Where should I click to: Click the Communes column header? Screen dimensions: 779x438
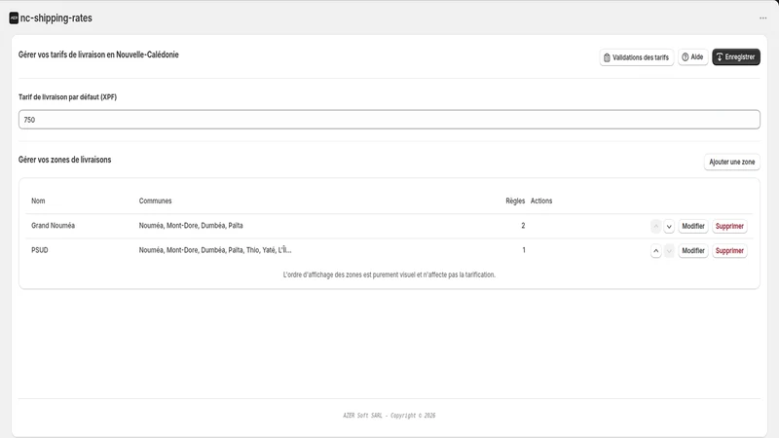[155, 201]
